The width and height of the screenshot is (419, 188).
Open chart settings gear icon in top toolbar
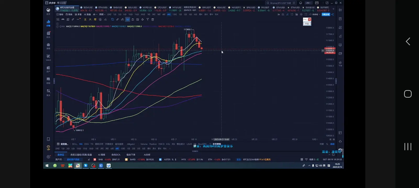pyautogui.click(x=301, y=14)
